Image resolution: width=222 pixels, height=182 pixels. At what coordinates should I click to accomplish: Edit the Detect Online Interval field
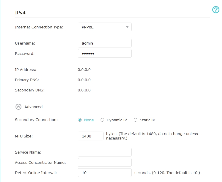104,173
